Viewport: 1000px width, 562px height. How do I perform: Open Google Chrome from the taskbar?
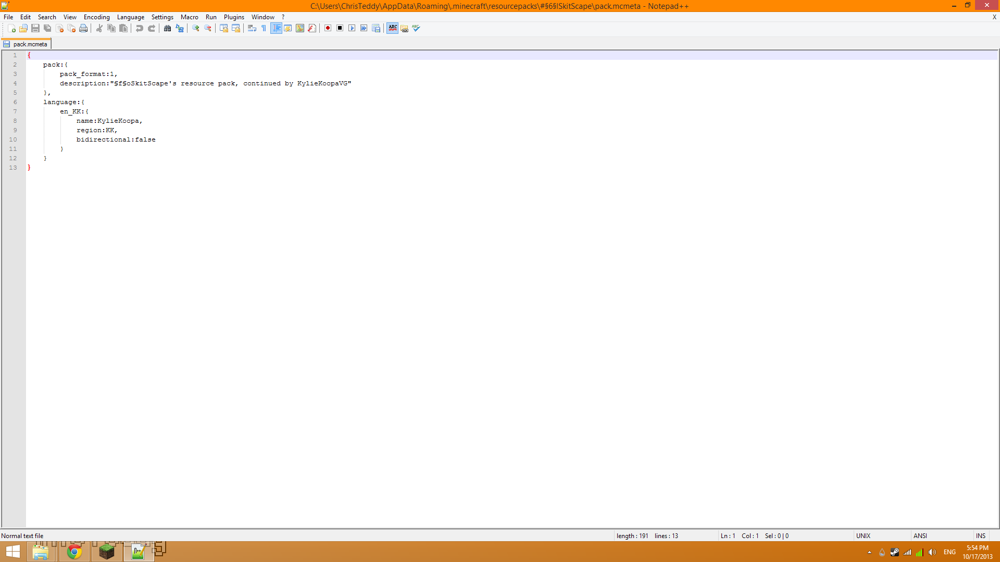(74, 552)
